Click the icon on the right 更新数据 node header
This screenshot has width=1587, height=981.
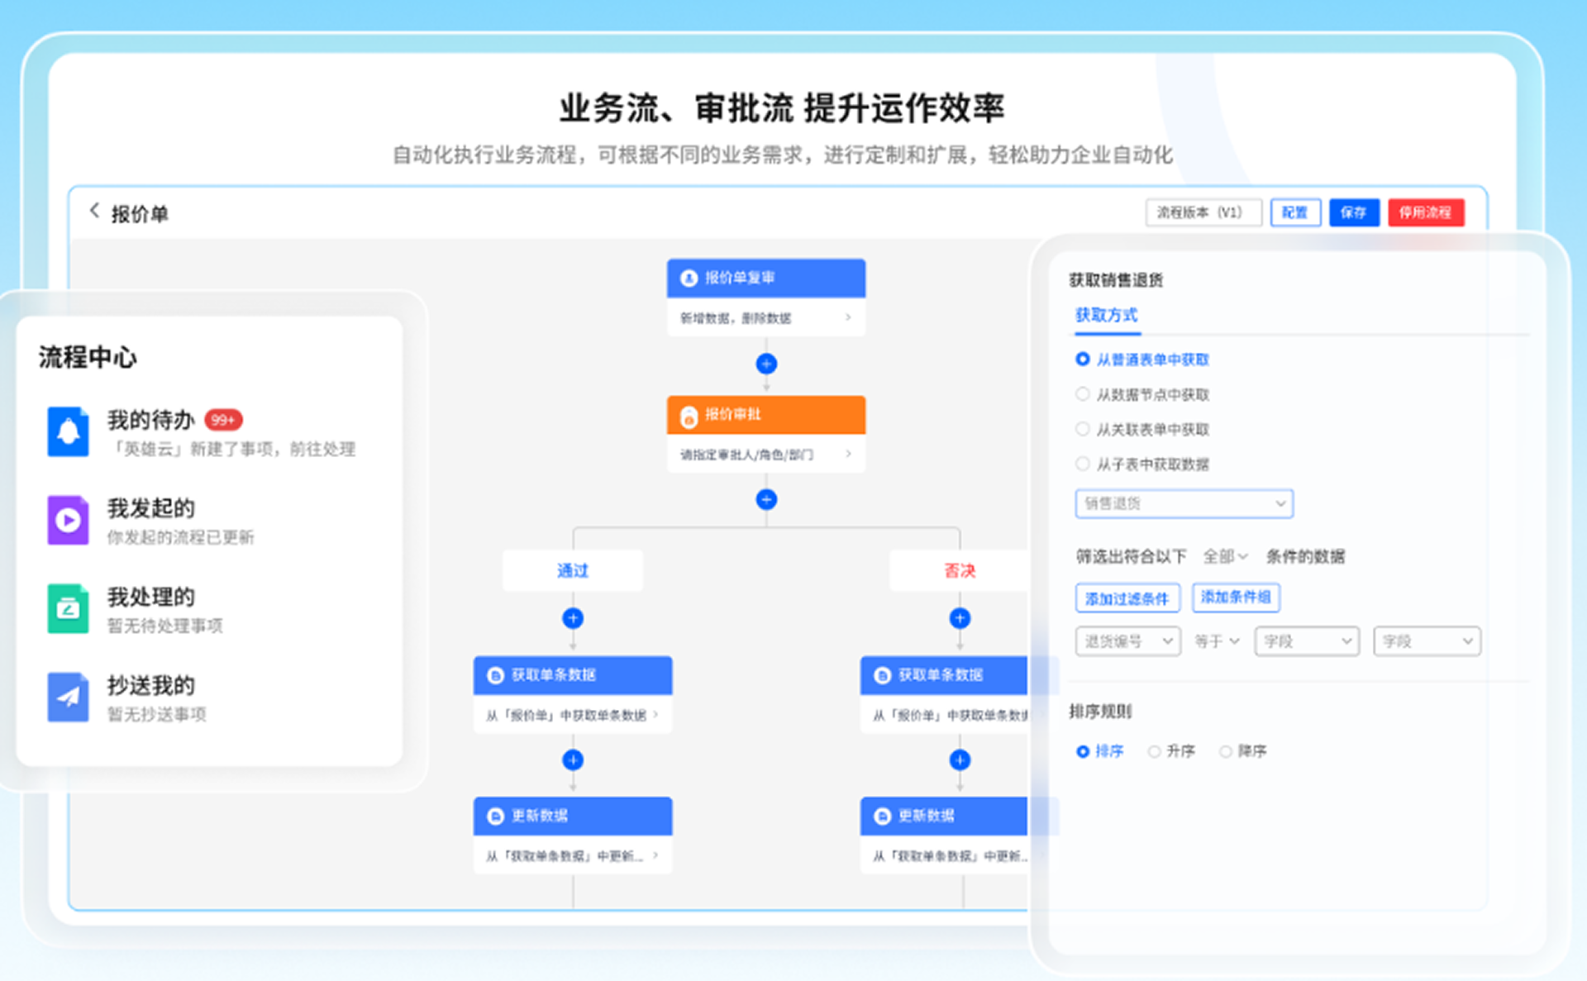point(882,817)
